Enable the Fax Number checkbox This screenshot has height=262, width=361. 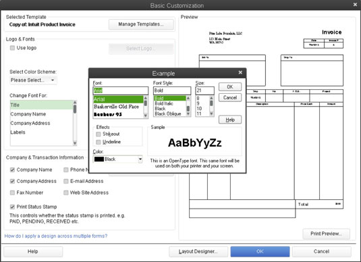coord(12,192)
